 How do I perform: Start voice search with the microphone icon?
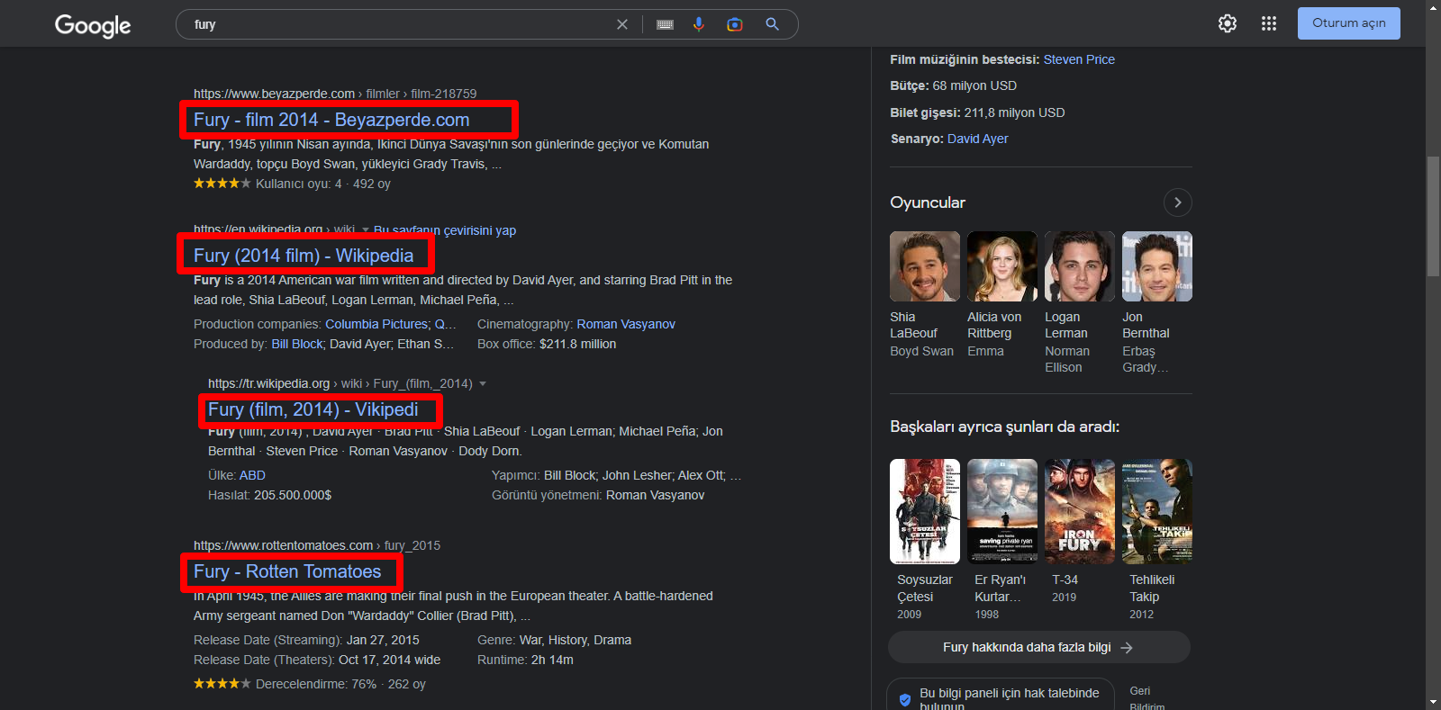(699, 24)
